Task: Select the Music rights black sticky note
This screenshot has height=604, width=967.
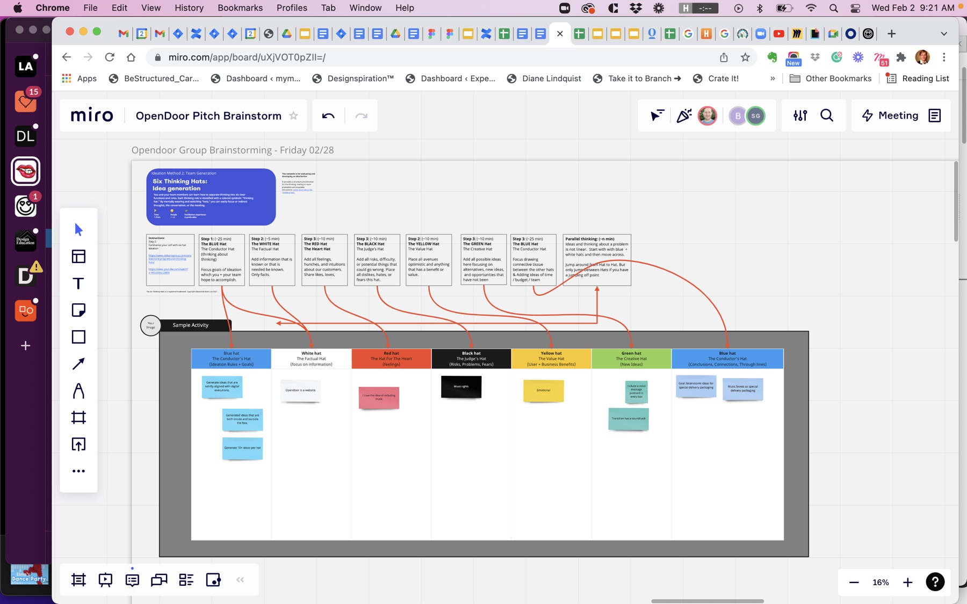Action: 461,387
